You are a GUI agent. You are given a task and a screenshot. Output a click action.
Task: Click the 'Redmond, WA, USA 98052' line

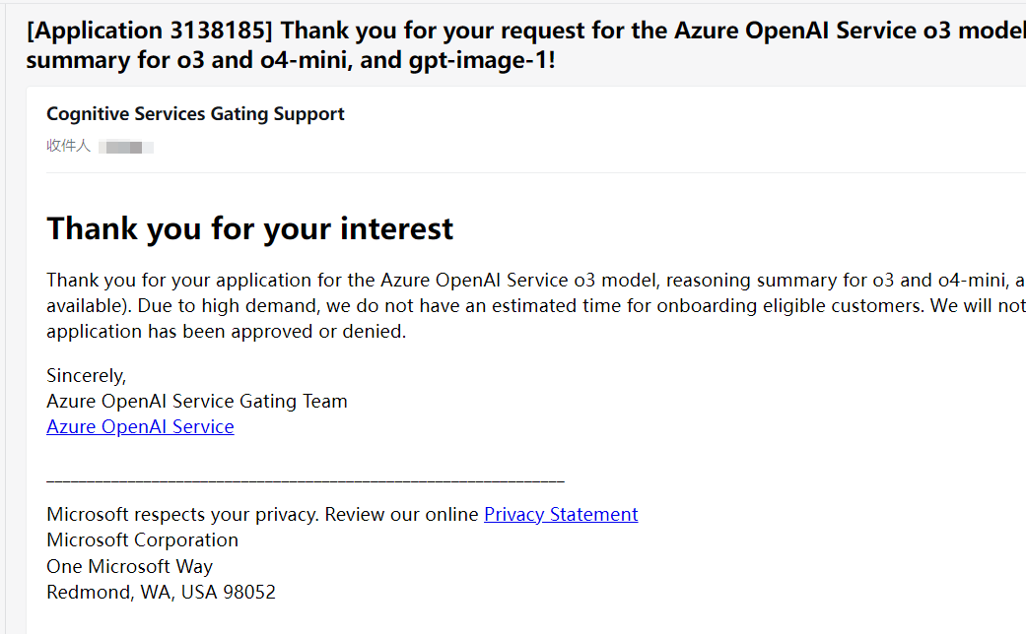161,593
